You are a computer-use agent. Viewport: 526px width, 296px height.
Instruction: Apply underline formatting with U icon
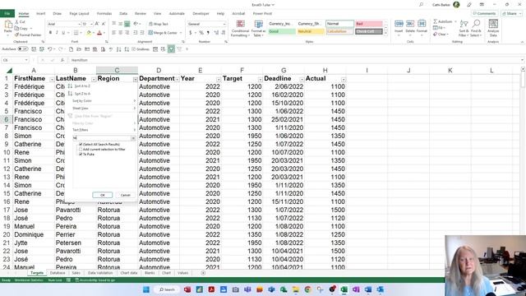coord(63,33)
